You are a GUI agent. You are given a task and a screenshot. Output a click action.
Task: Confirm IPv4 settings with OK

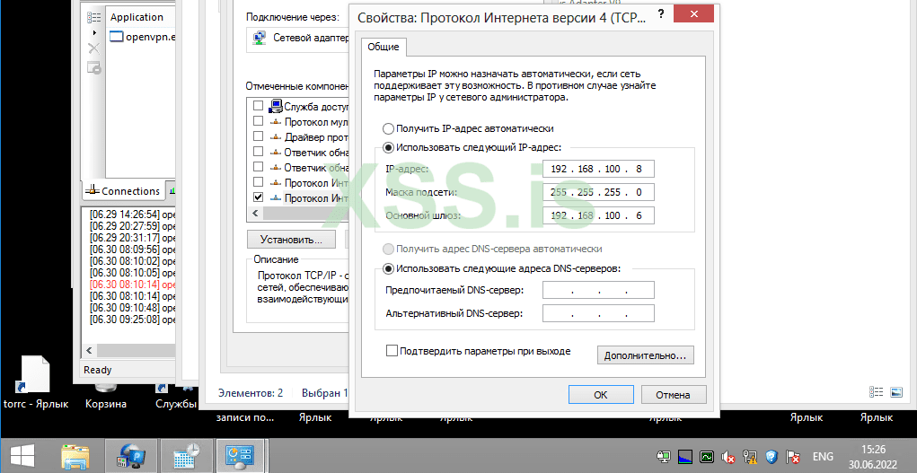click(601, 395)
